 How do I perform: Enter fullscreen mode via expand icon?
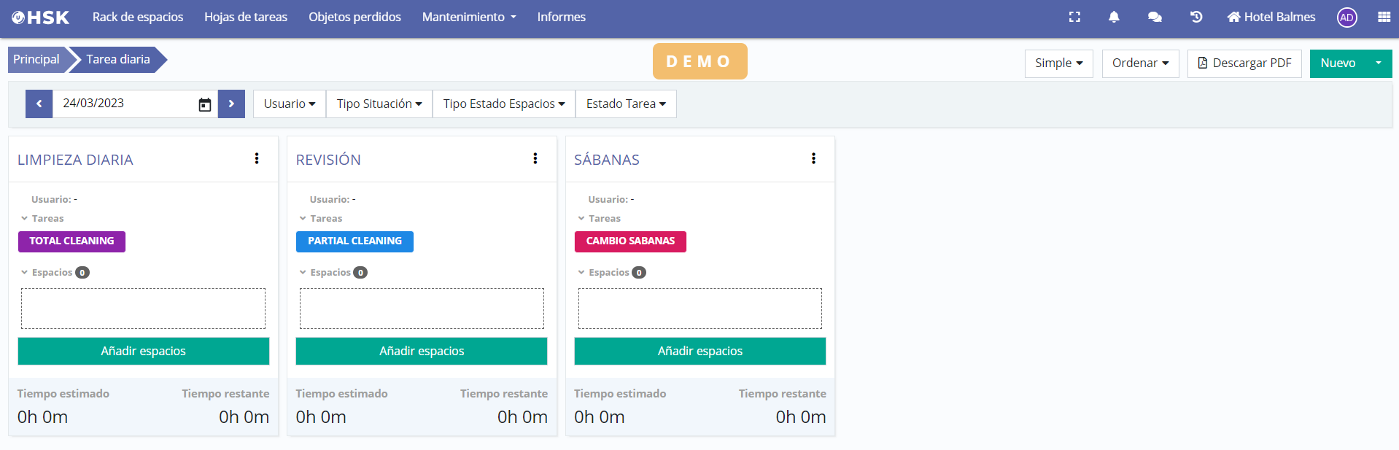[1074, 17]
